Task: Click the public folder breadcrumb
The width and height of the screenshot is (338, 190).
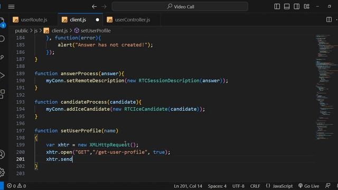Action: point(22,31)
